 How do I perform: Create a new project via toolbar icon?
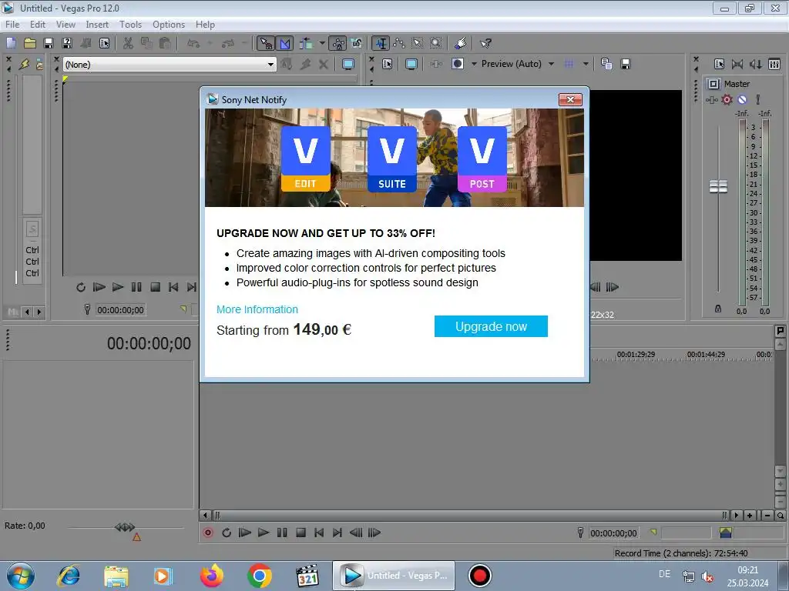(11, 43)
